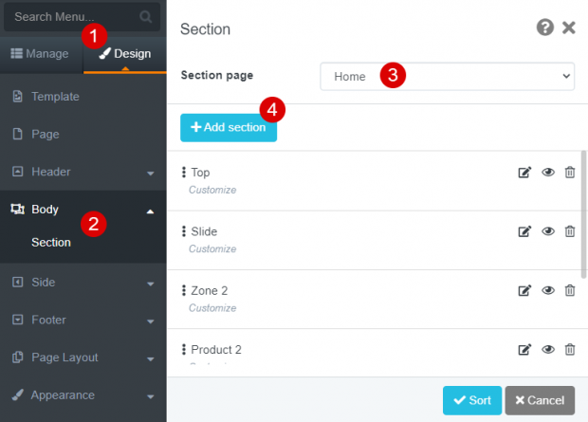Click the help question mark icon
The width and height of the screenshot is (588, 422).
[545, 28]
